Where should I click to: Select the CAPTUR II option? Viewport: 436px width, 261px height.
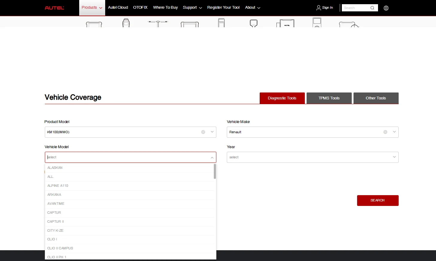pos(130,222)
